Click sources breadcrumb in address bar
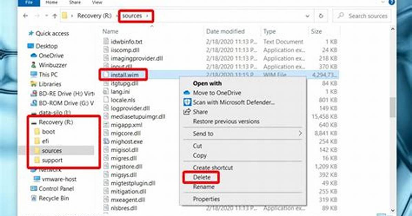 (x=132, y=16)
